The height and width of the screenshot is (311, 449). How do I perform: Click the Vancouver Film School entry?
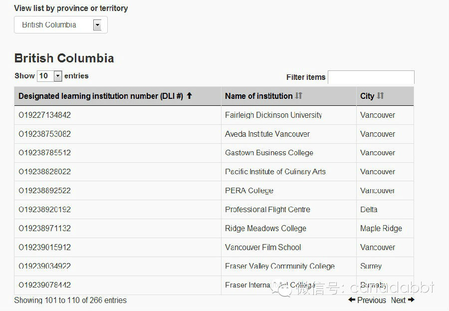[263, 248]
